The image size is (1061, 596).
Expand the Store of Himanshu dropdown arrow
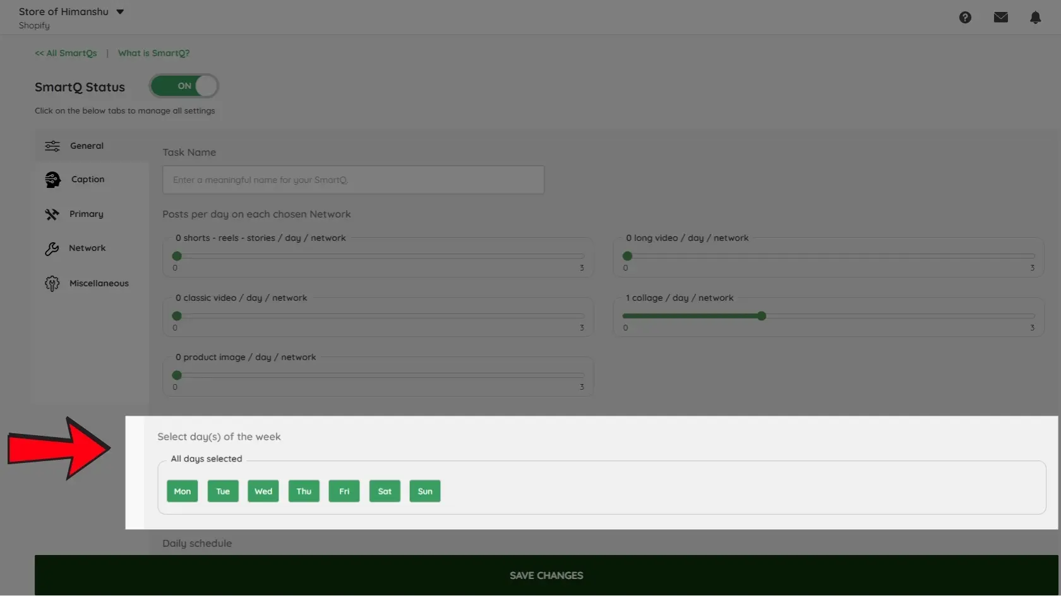tap(120, 12)
